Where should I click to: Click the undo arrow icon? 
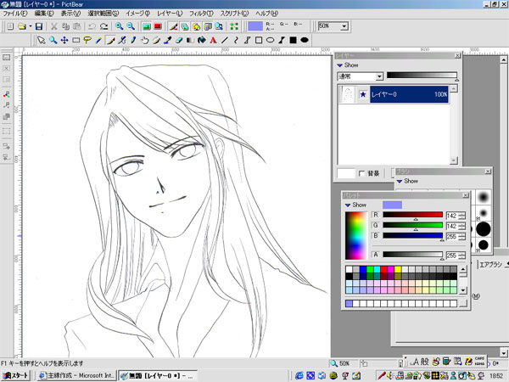point(92,26)
